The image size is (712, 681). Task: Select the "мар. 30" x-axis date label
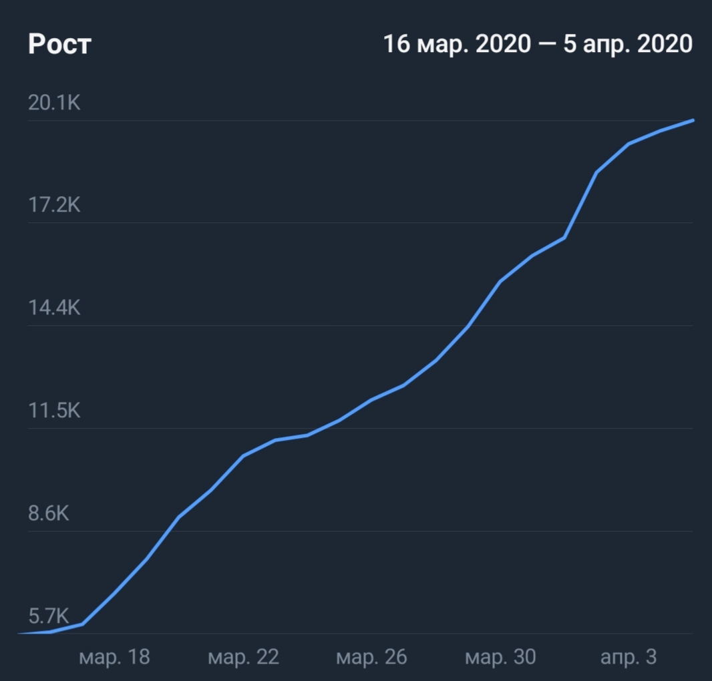point(500,657)
